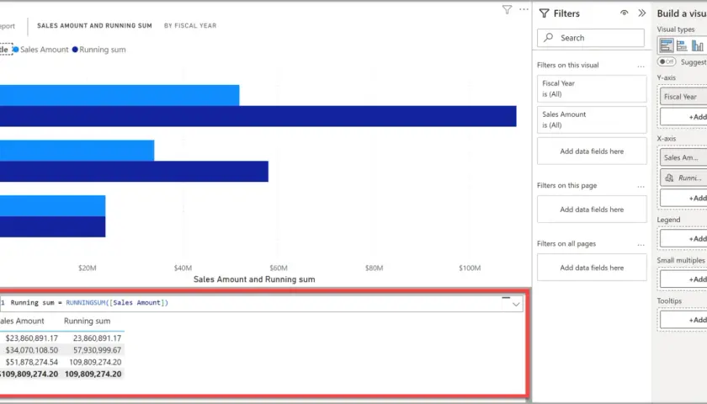Click the Filters funnel icon in pane header
Viewport: 707px width, 404px height.
click(x=545, y=13)
